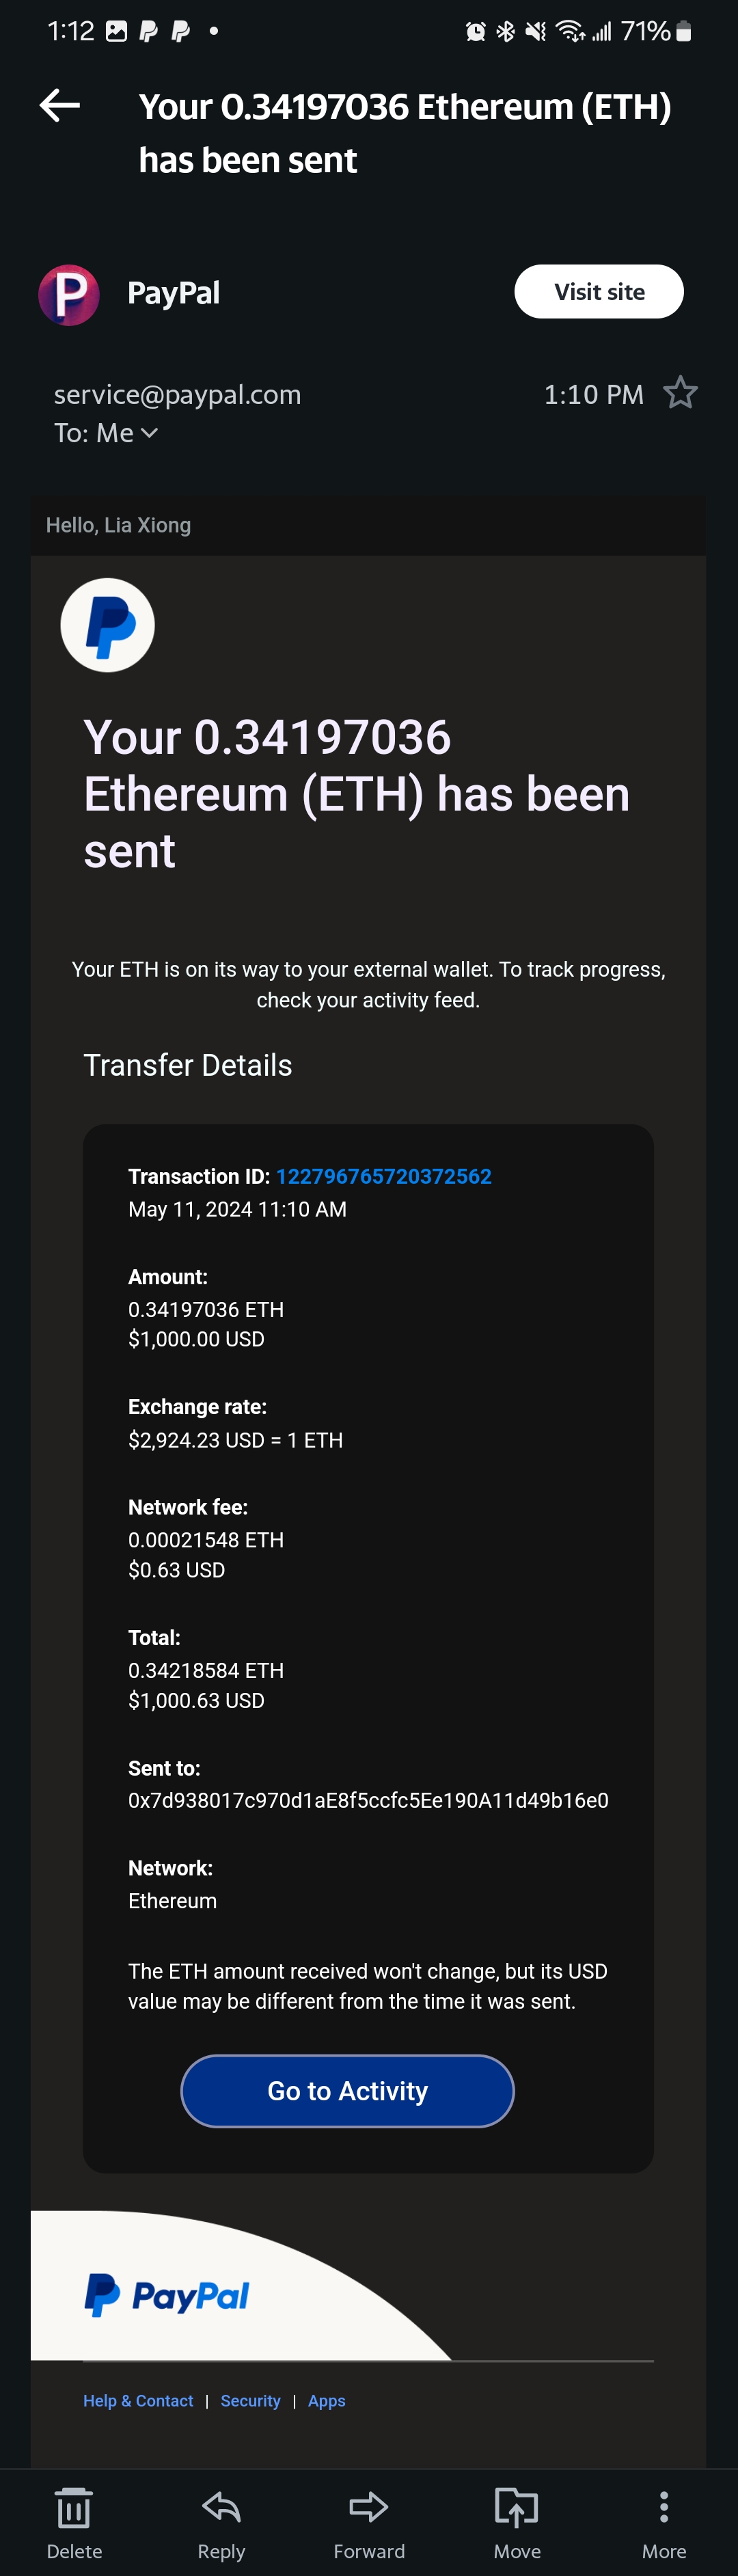
Task: Star this PayPal email
Action: pyautogui.click(x=680, y=393)
